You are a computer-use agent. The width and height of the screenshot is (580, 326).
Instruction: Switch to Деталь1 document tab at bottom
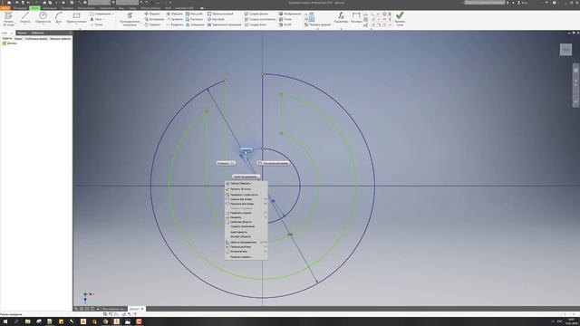tap(136, 309)
